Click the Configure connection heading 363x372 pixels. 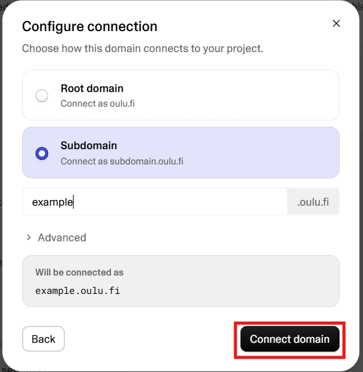pos(89,26)
